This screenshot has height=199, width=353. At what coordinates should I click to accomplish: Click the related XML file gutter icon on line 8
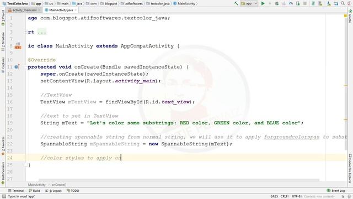18,46
